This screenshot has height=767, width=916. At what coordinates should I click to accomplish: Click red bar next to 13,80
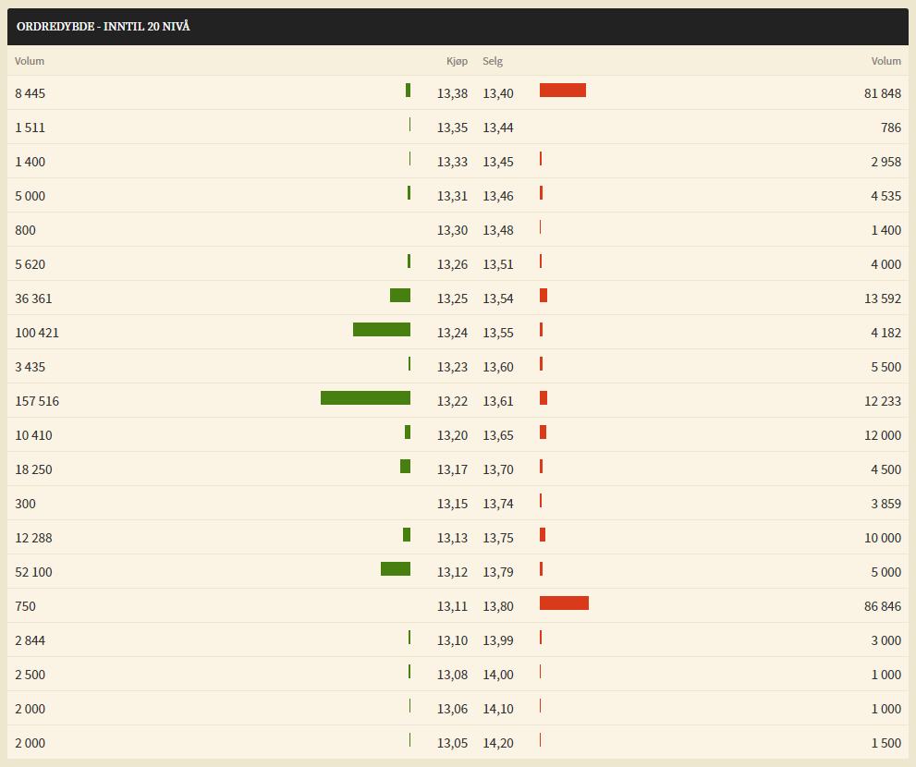[x=565, y=603]
